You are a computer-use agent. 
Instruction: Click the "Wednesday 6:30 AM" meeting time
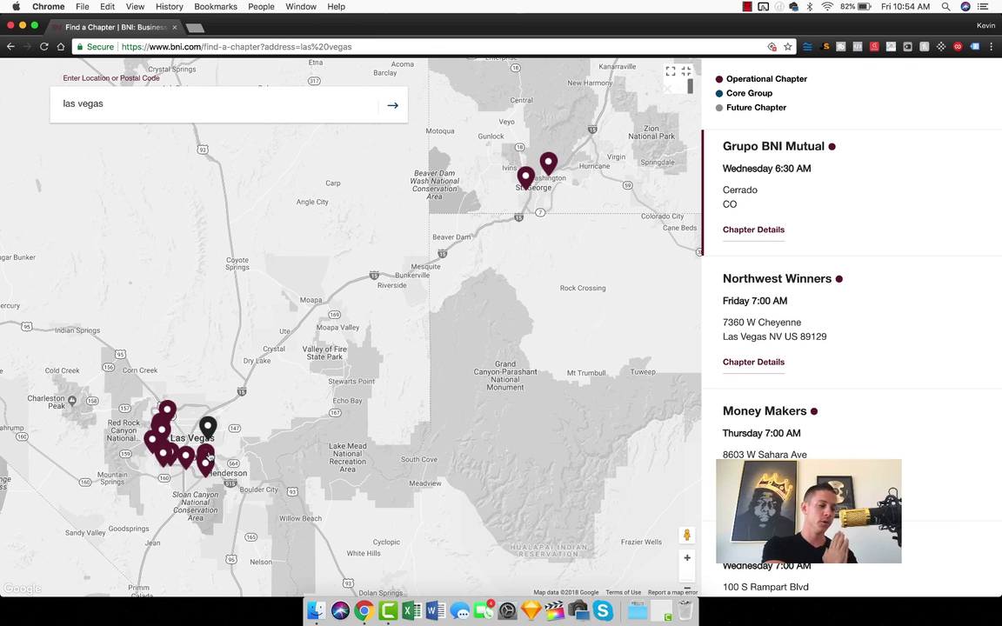click(767, 169)
